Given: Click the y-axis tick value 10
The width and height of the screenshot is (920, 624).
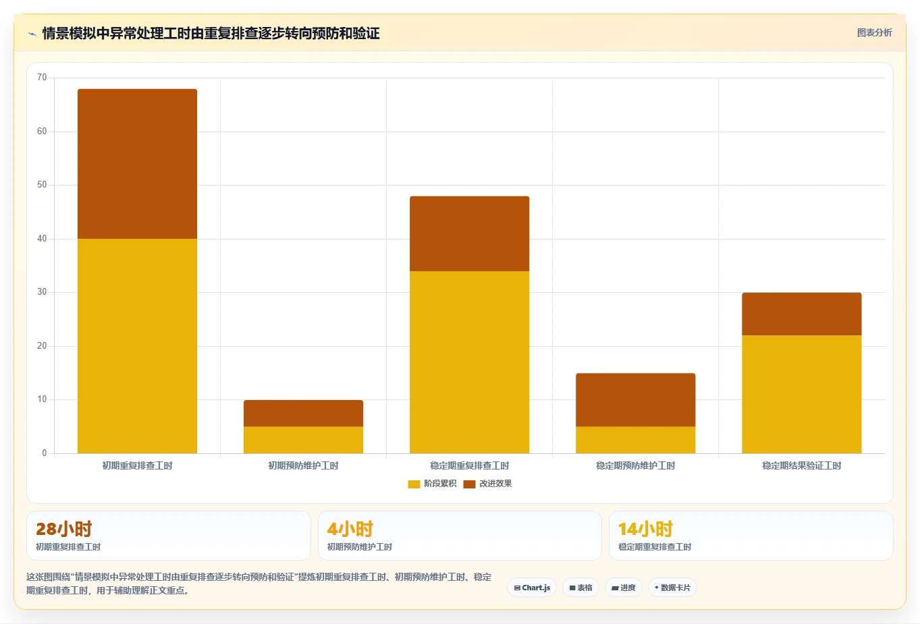Looking at the screenshot, I should click(x=42, y=399).
